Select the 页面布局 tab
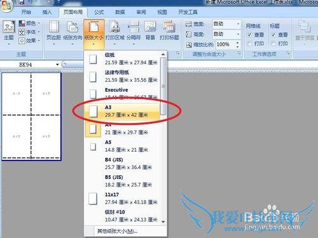This screenshot has width=318, height=238. tap(73, 12)
